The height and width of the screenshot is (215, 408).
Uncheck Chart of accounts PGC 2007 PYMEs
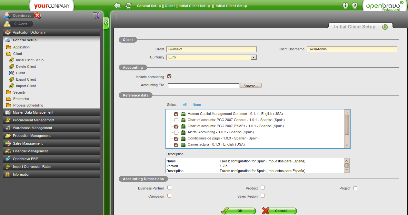click(176, 126)
